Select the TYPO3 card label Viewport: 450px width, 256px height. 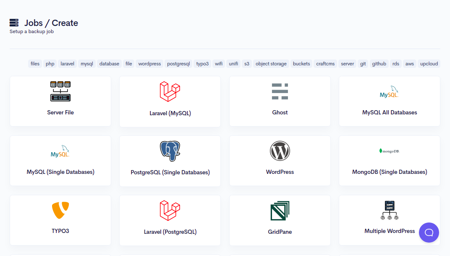coord(60,231)
